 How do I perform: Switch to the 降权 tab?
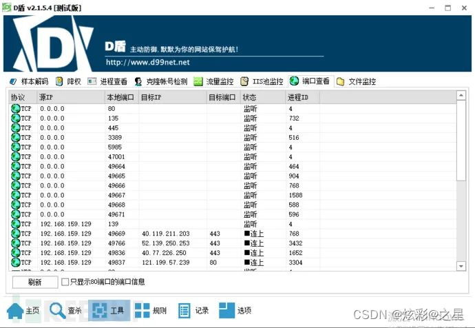coord(68,81)
